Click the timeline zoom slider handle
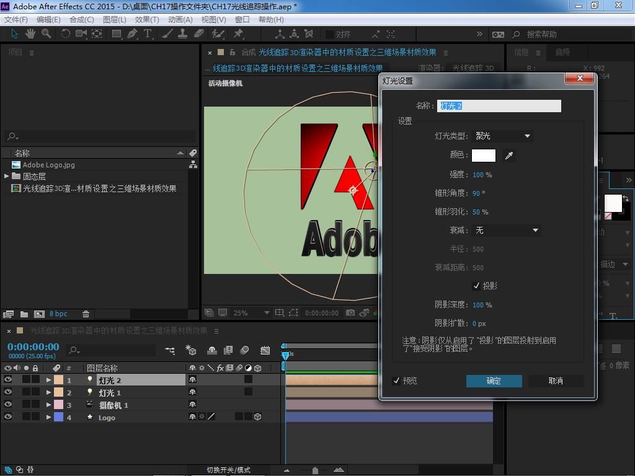Screen dimensions: 635x476 pos(315,470)
